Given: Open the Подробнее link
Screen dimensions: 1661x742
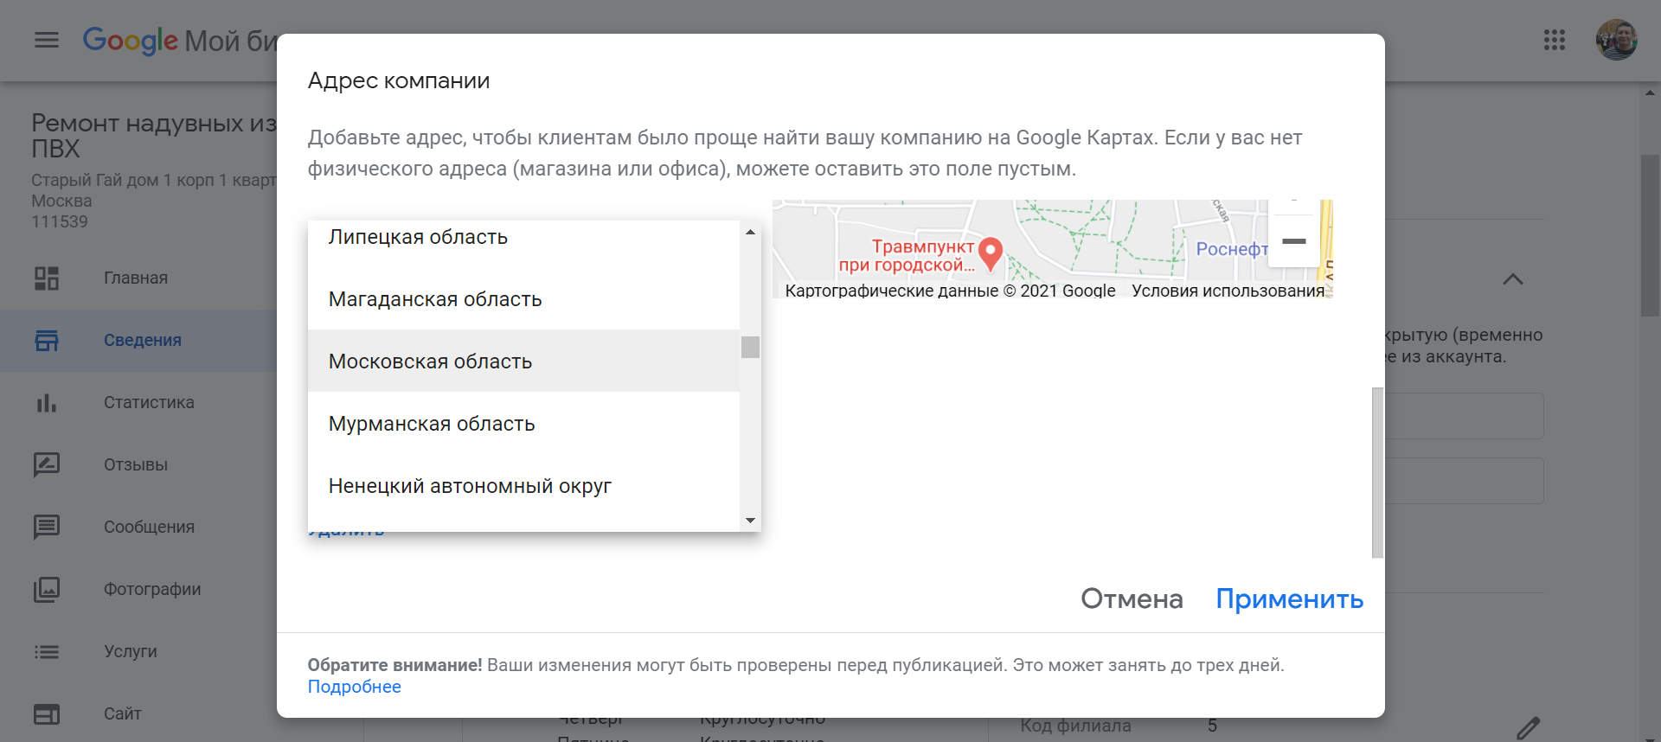Looking at the screenshot, I should [355, 687].
